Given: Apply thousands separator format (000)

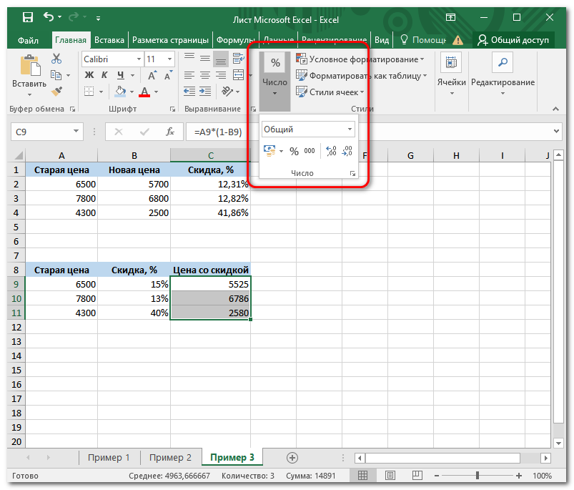Looking at the screenshot, I should 310,151.
